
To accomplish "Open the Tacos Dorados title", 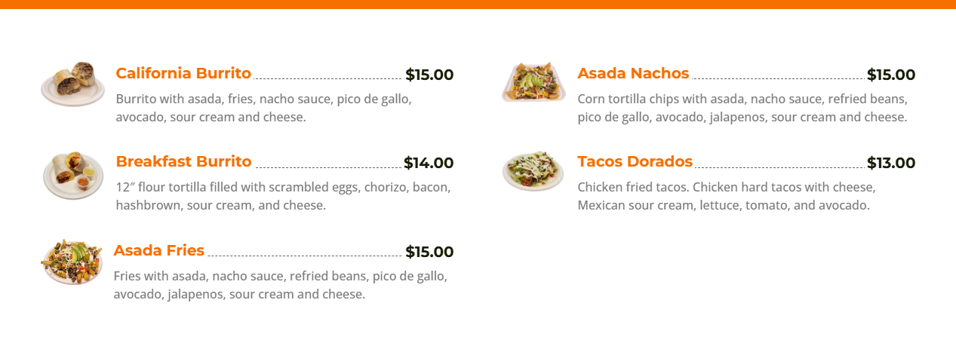I will coord(635,162).
